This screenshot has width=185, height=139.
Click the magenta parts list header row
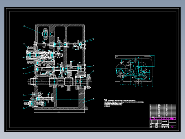coord(163,119)
